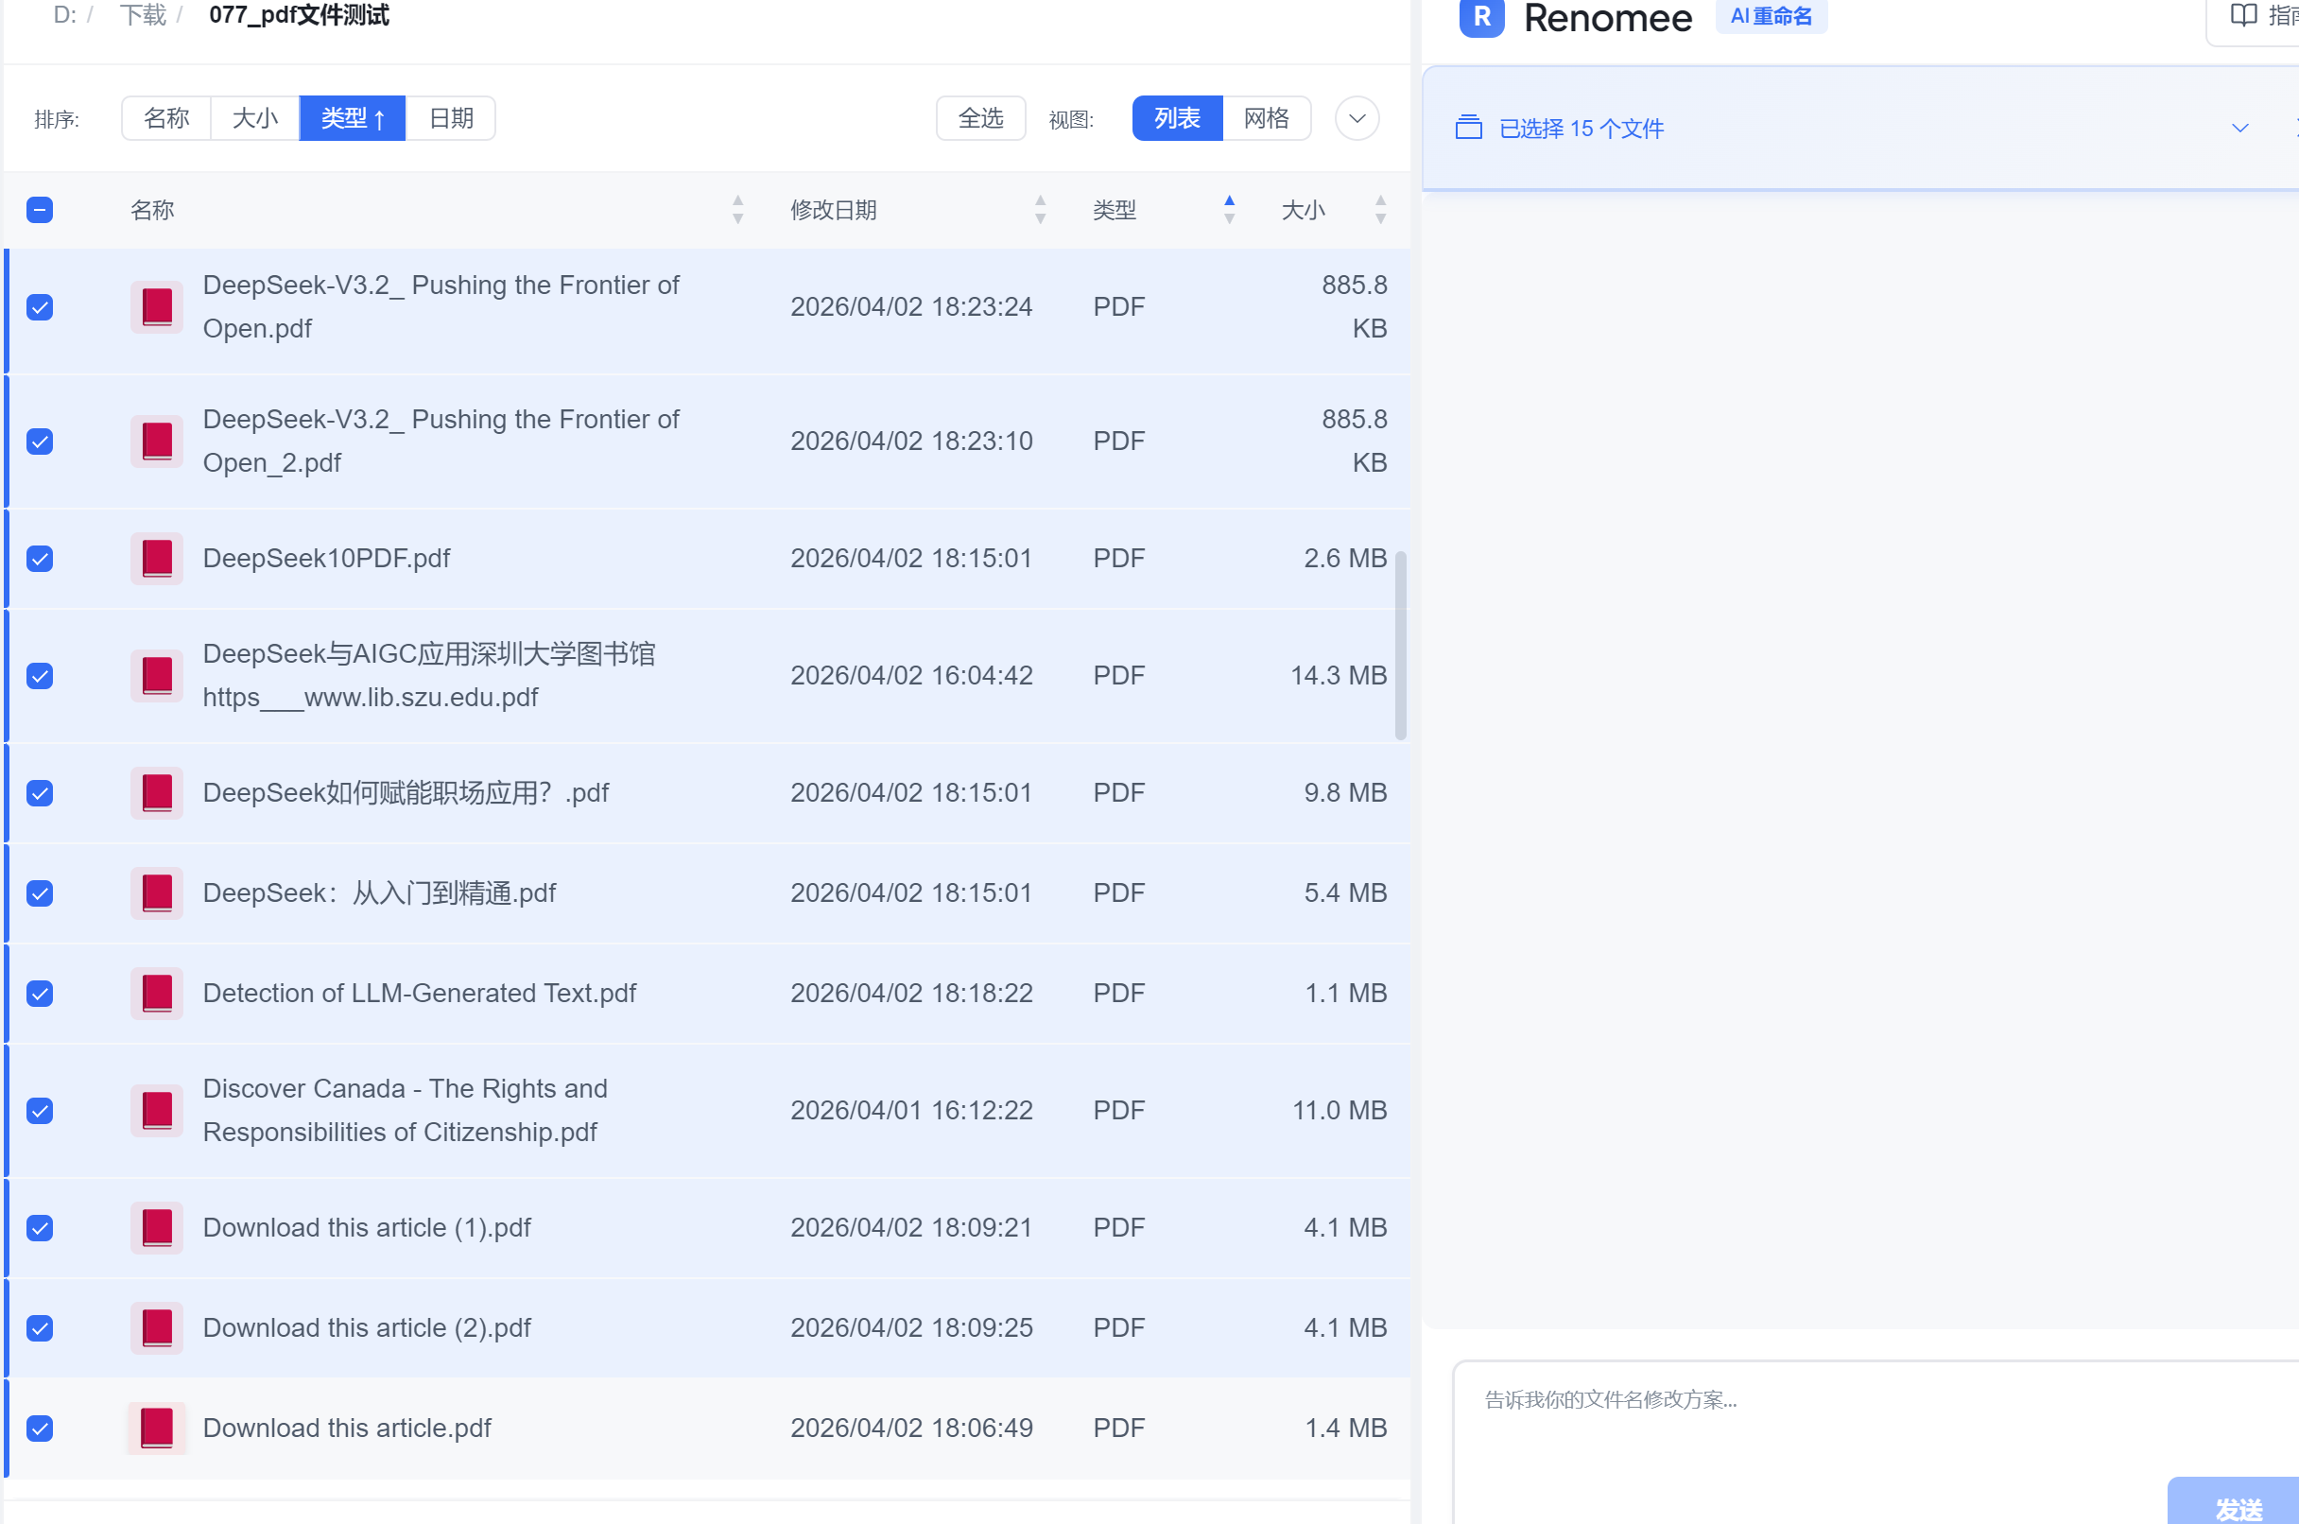The height and width of the screenshot is (1524, 2299).
Task: Click the PDF icon for DeepSeek-V3.2 Open.pdf
Action: (156, 307)
